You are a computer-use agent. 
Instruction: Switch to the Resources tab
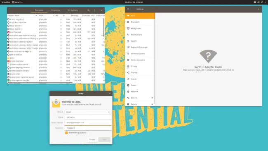tap(56, 10)
